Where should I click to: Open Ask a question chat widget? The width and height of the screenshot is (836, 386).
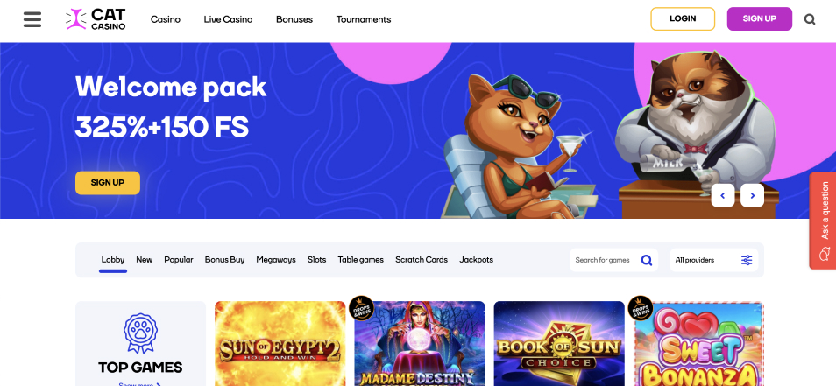(x=822, y=221)
